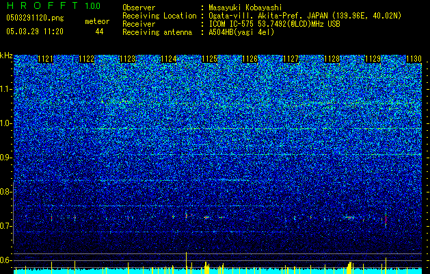Screen dimensions: 430x274
Task: Select the filename 0503291120.png
Action: 35,18
